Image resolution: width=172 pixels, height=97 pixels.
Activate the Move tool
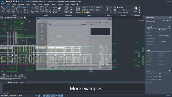32,9
